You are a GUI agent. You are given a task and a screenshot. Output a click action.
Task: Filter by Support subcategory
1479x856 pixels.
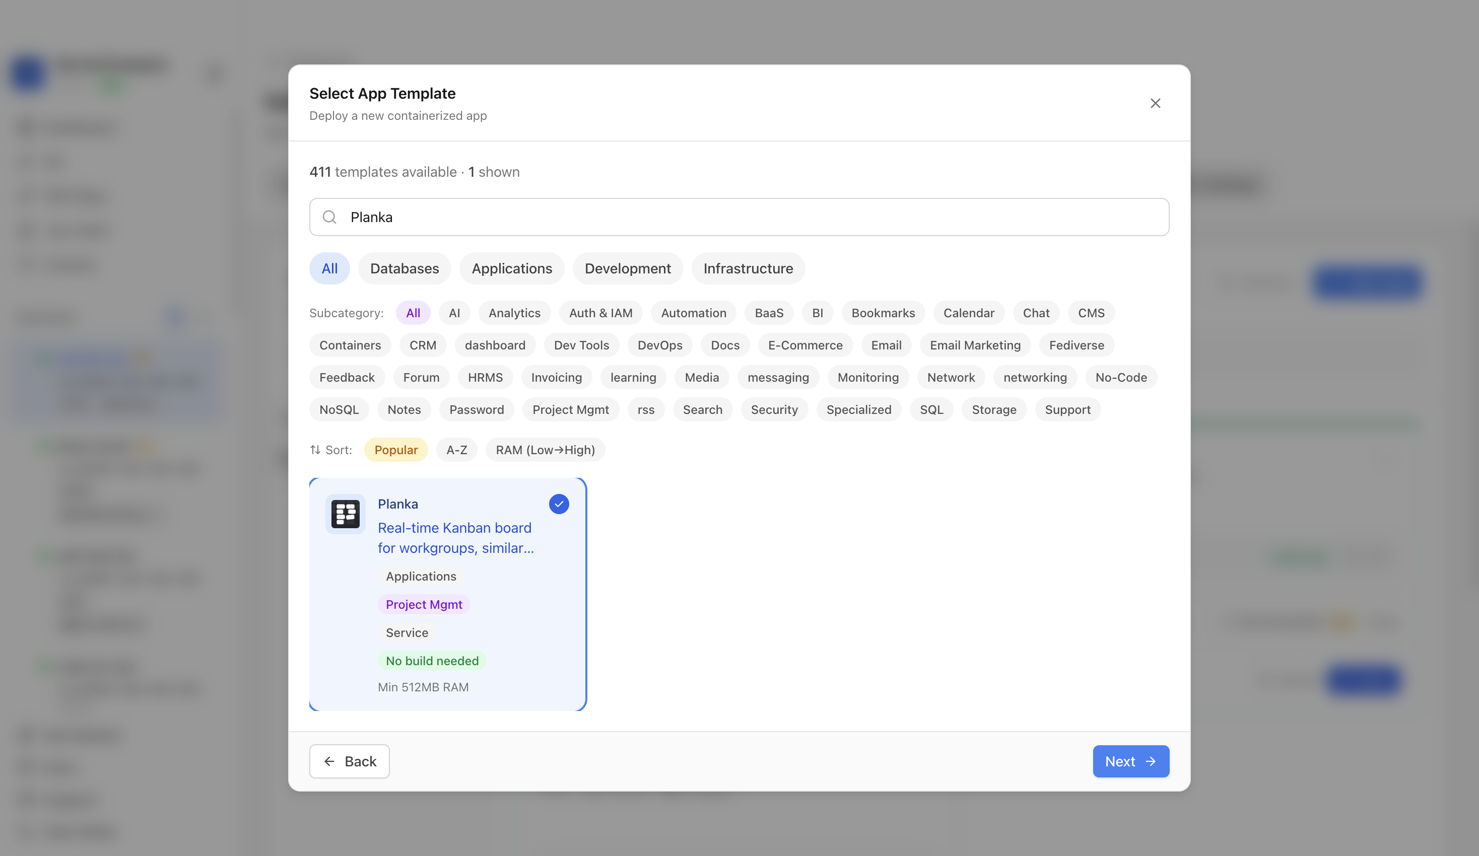(x=1067, y=409)
